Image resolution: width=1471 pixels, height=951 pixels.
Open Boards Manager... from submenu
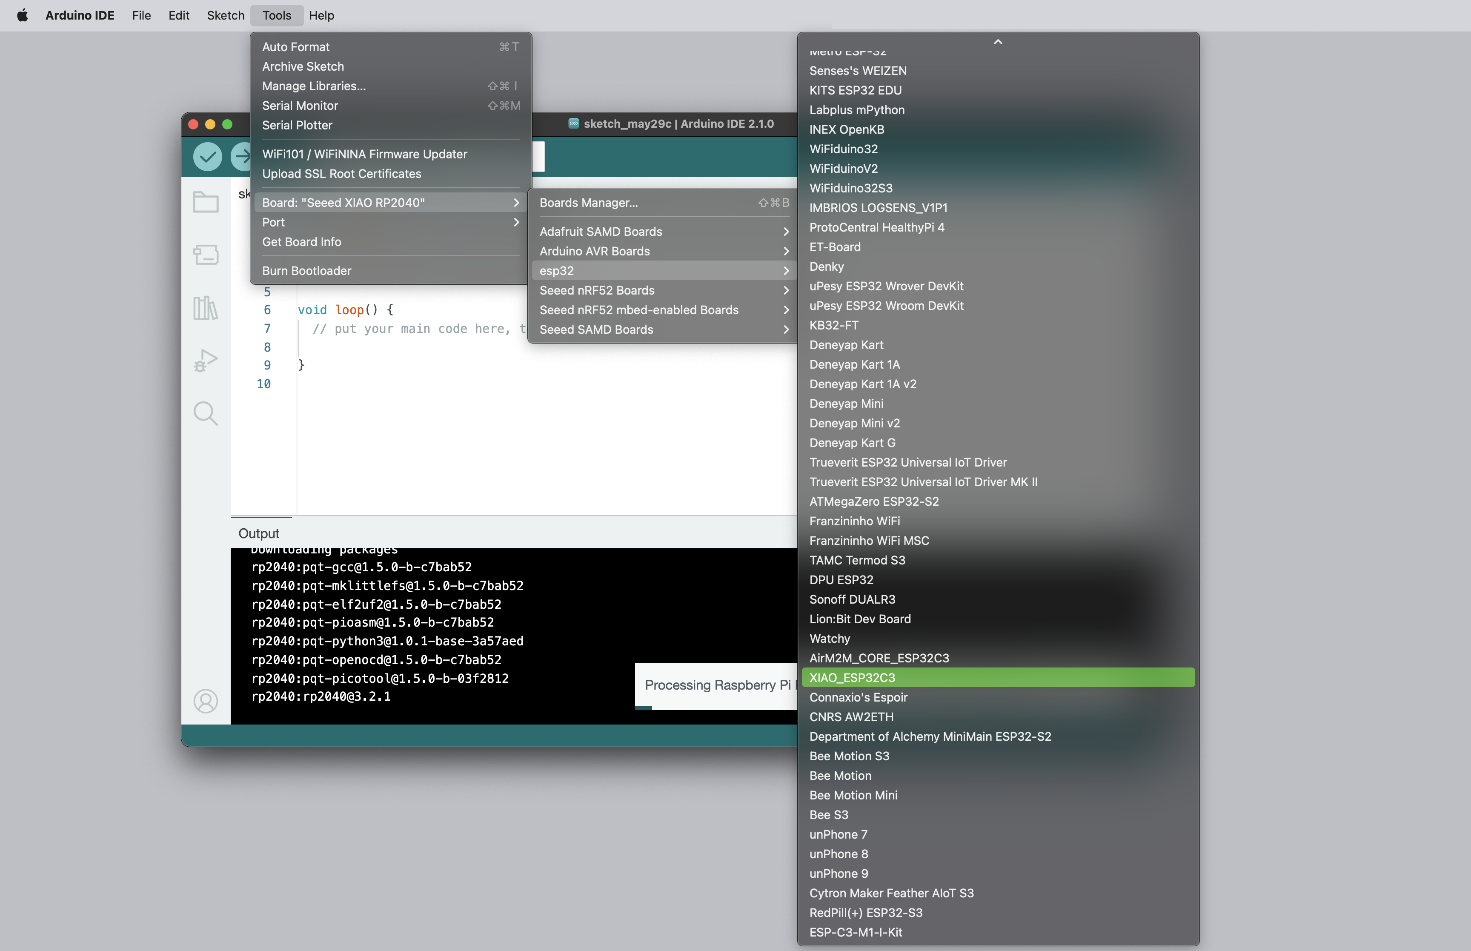click(664, 203)
